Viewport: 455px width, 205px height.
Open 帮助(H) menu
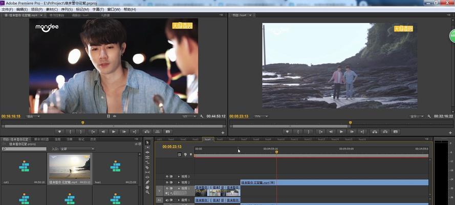129,9
